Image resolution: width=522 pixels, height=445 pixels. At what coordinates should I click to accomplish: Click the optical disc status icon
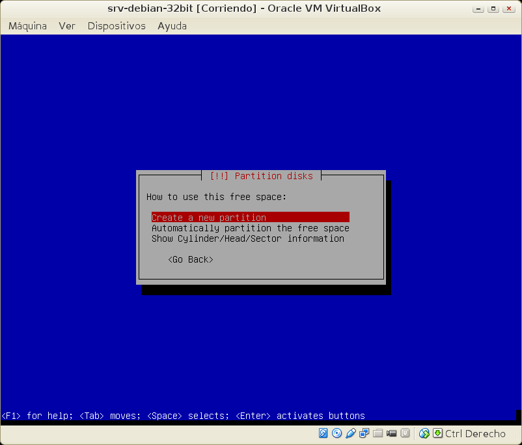tap(337, 433)
